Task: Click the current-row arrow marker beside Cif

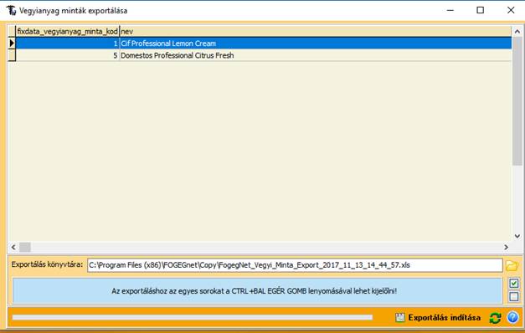Action: 12,44
